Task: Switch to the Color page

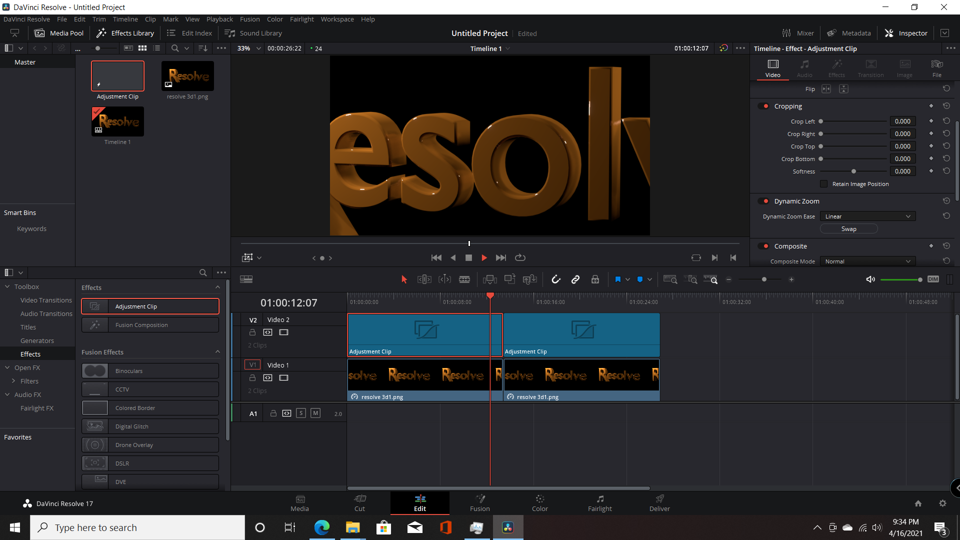Action: coord(539,503)
